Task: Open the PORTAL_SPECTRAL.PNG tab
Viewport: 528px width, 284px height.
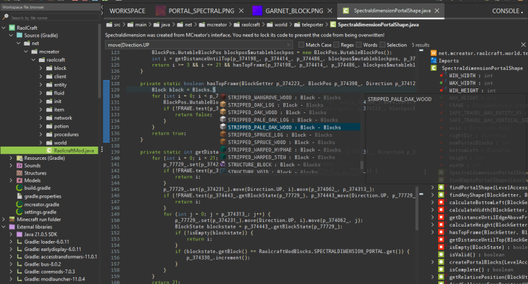Action: [201, 11]
